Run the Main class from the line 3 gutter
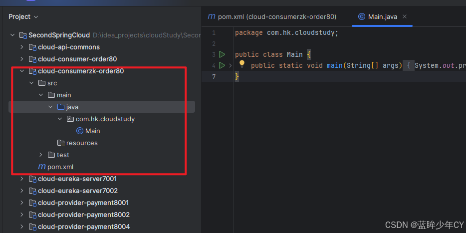The height and width of the screenshot is (233, 466). click(222, 54)
